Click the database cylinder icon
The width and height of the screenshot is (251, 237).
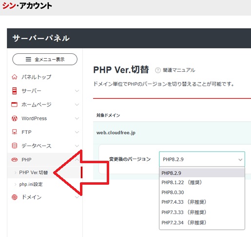point(15,146)
